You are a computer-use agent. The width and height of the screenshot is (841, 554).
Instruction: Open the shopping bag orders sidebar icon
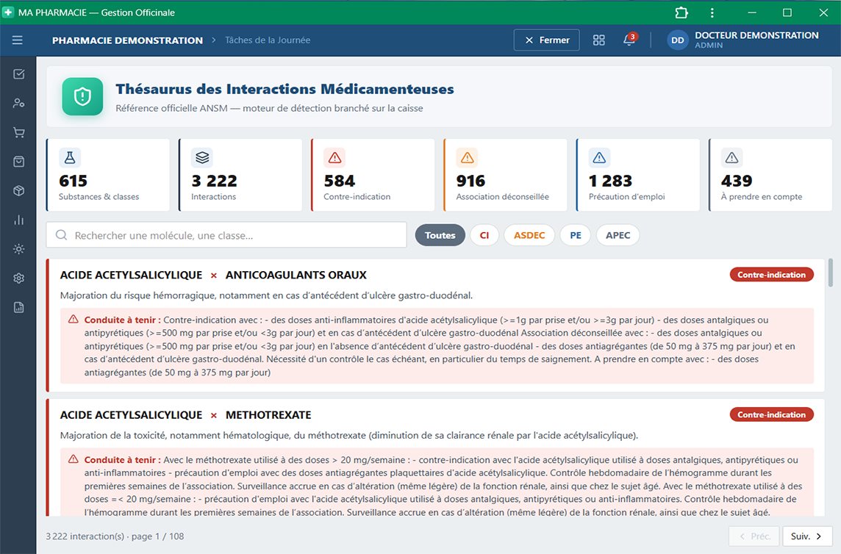(19, 162)
